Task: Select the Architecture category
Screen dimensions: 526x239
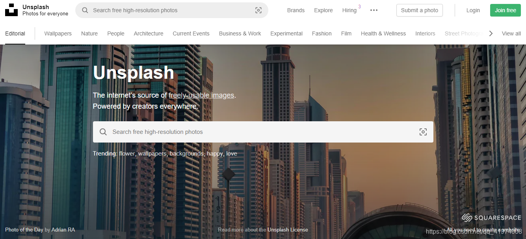Action: click(149, 33)
